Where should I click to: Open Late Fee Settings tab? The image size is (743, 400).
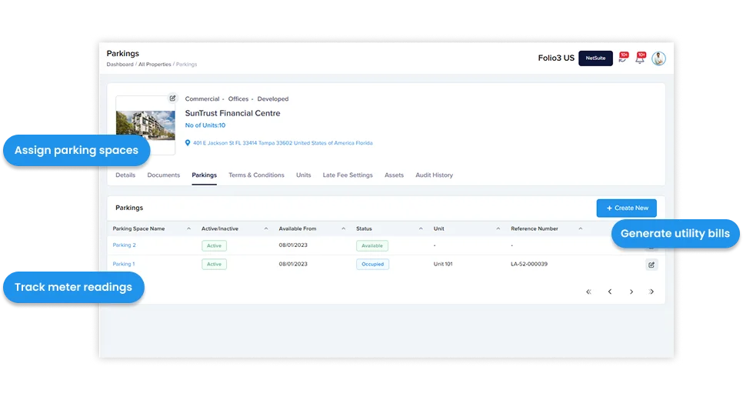[x=348, y=175]
